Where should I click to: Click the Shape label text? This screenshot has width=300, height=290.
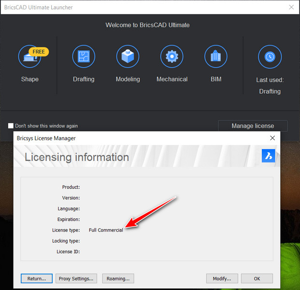(30, 79)
